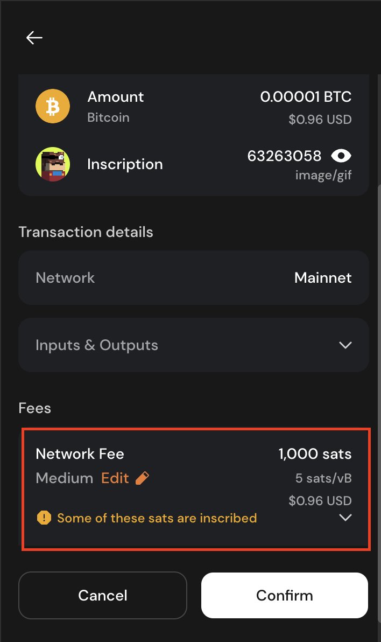Image resolution: width=381 pixels, height=642 pixels.
Task: Click the pencil edit icon for fee
Action: tap(142, 478)
